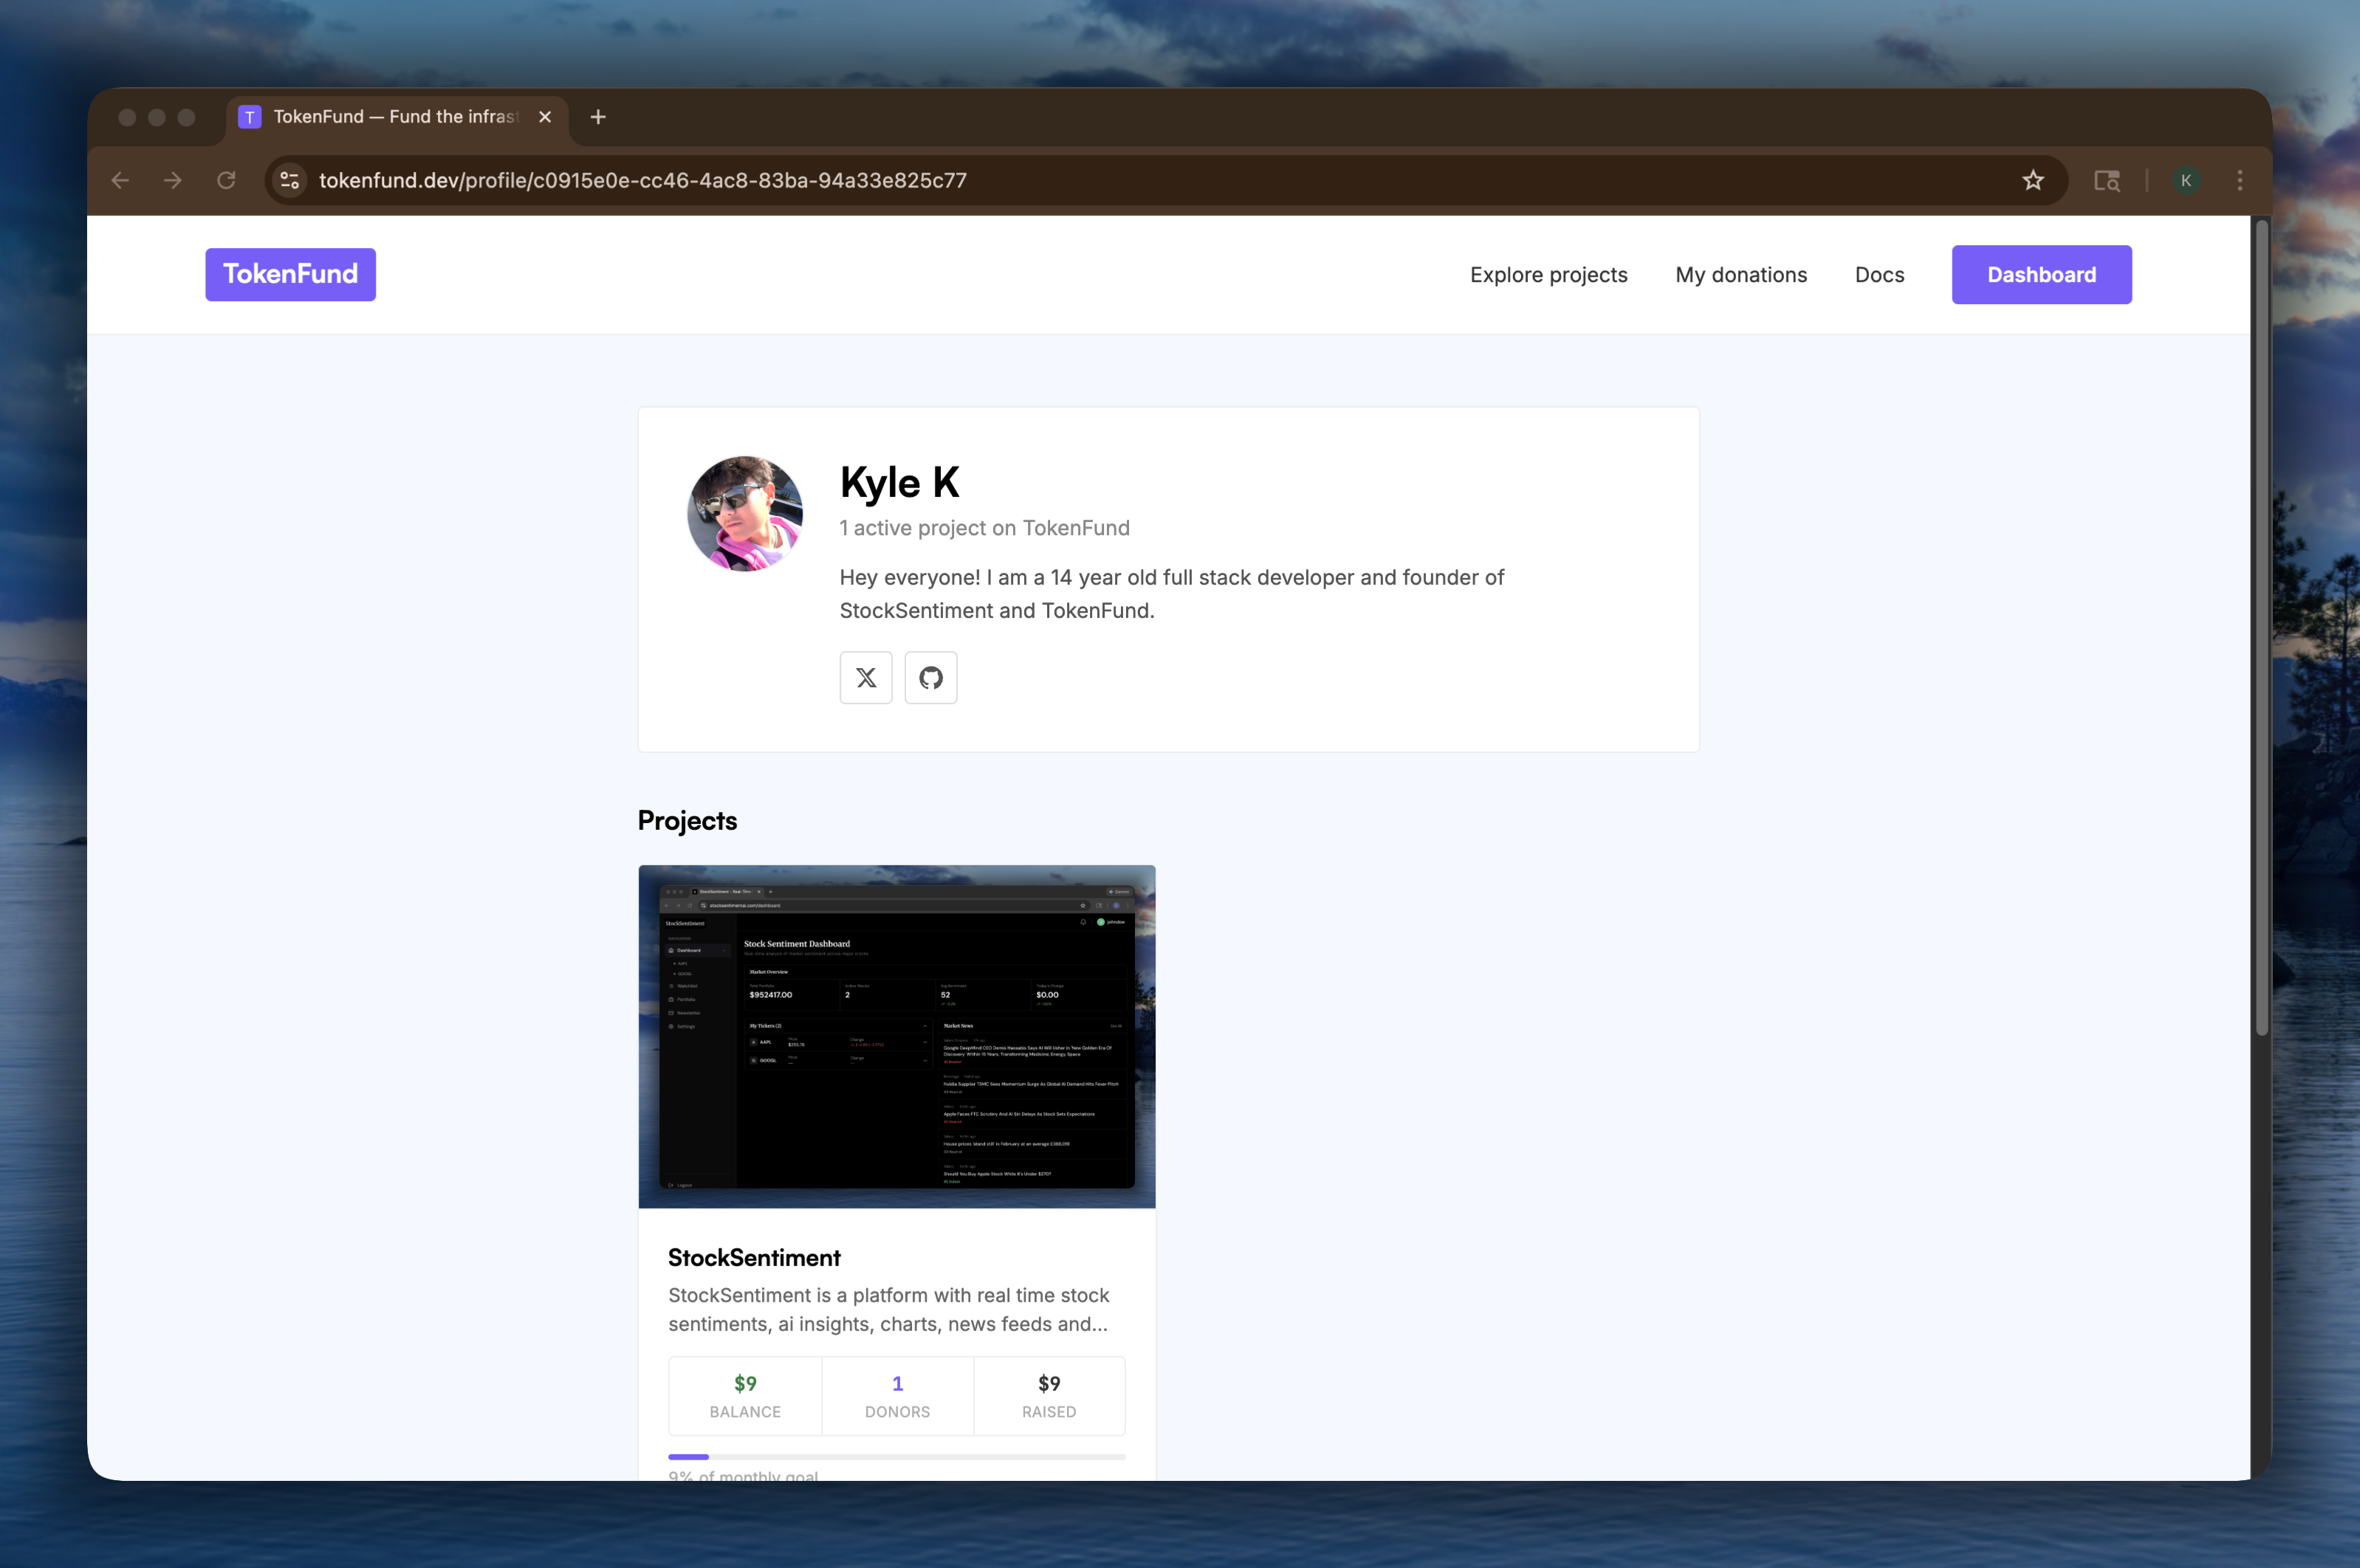Open a new browser tab
Screen dimensions: 2360x1568
tap(597, 116)
